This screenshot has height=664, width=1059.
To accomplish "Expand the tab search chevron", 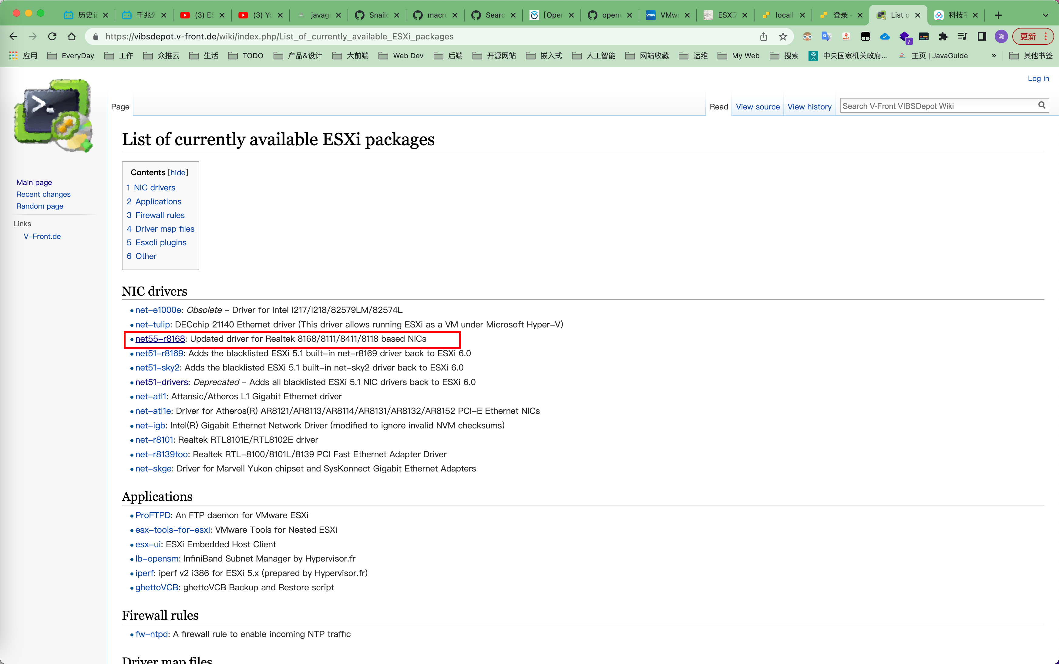I will 1045,15.
